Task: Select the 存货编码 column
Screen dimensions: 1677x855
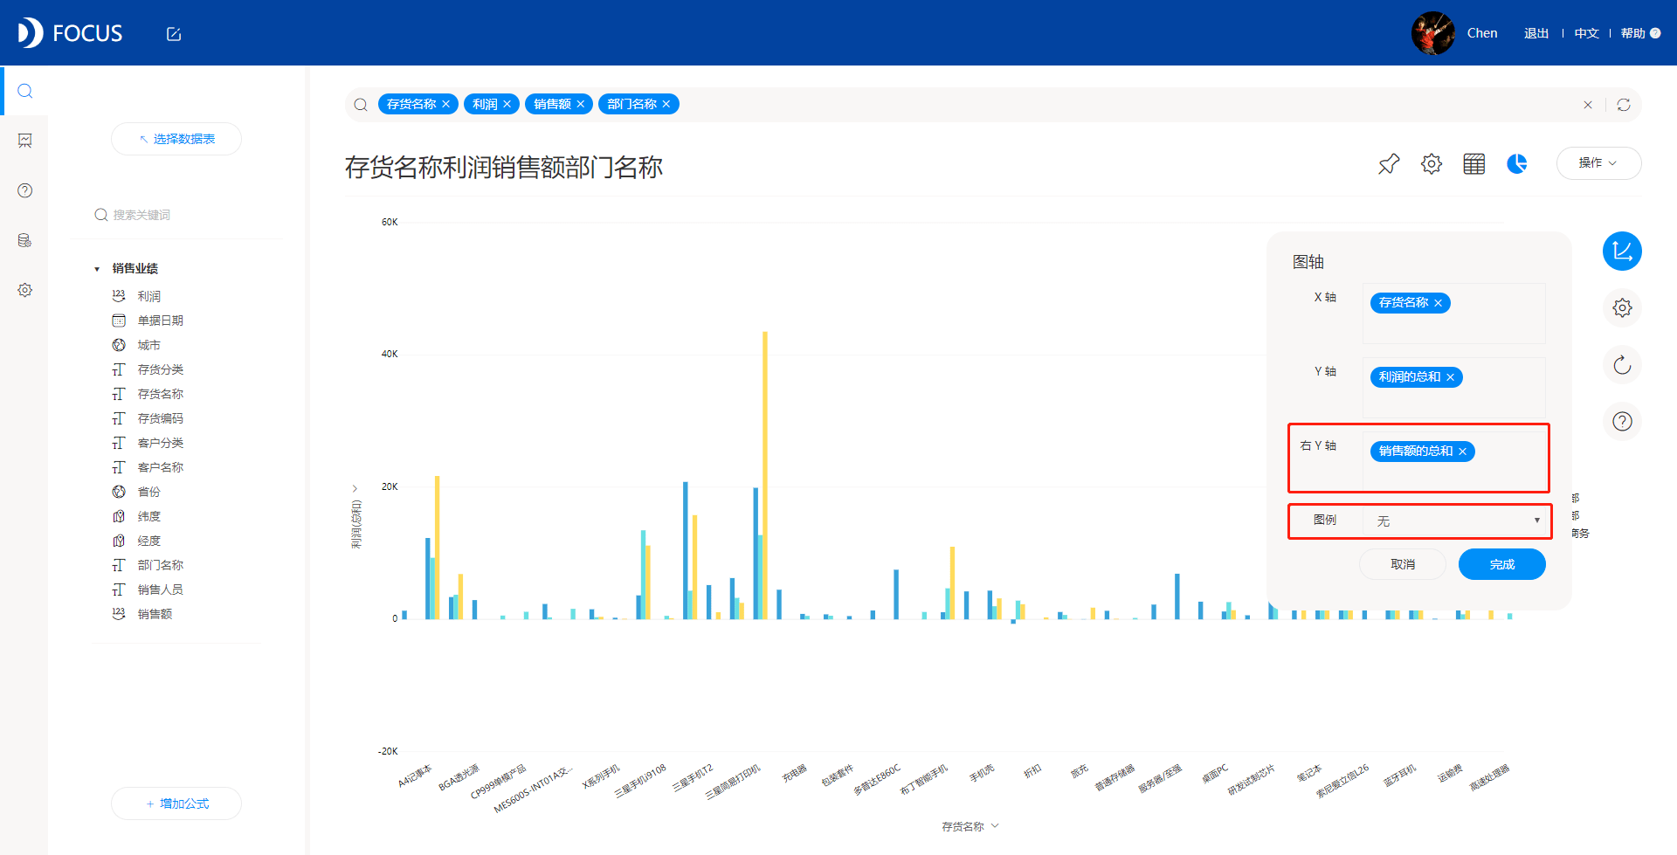Action: click(x=160, y=418)
